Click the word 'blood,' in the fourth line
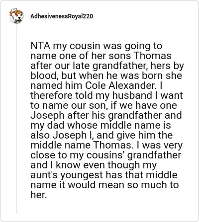The width and height of the screenshot is (199, 222). [44, 76]
